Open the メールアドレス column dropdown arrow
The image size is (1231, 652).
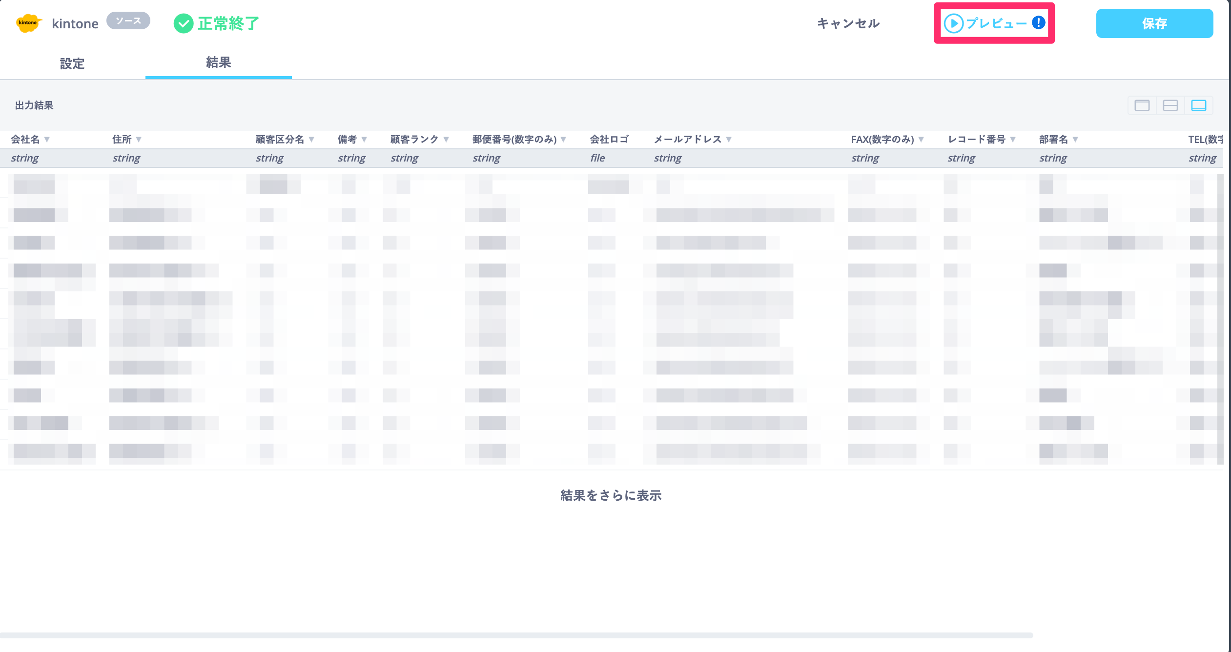729,140
